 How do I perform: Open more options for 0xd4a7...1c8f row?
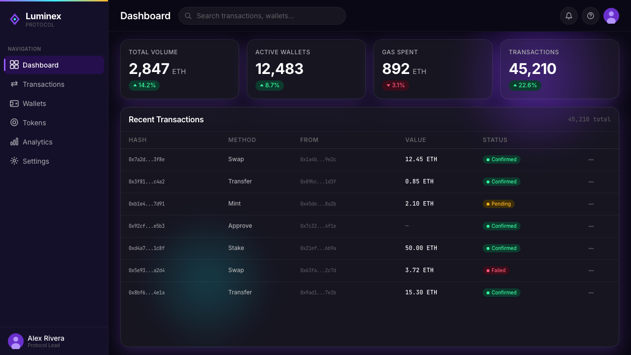click(591, 248)
